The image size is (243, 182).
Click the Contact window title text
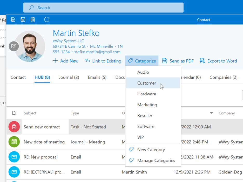(x=204, y=20)
